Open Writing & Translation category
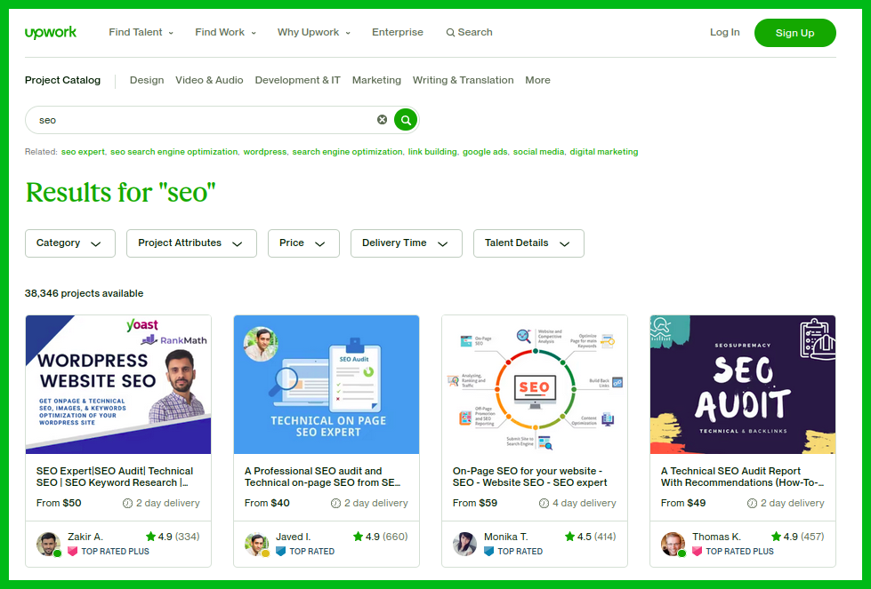The image size is (871, 589). pos(464,80)
